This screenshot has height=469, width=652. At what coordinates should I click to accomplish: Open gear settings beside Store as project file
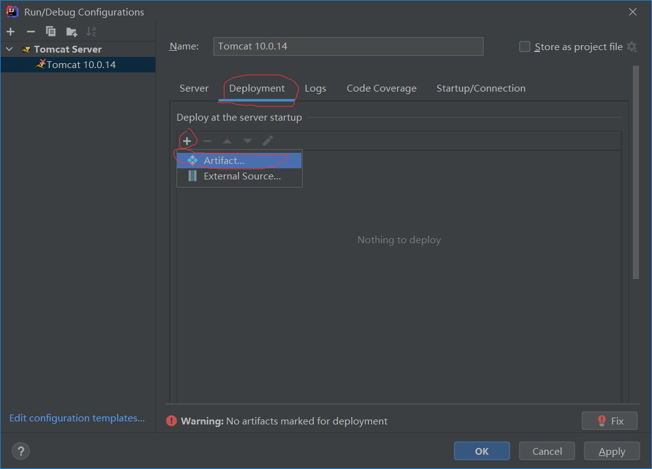(x=632, y=46)
